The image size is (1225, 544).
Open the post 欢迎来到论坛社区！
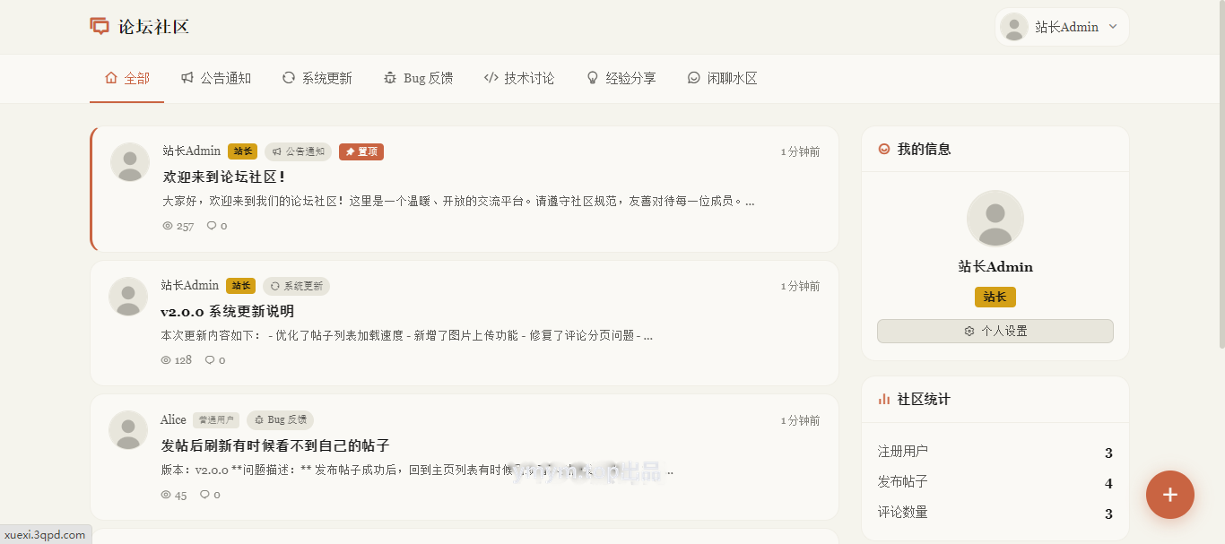click(x=224, y=177)
